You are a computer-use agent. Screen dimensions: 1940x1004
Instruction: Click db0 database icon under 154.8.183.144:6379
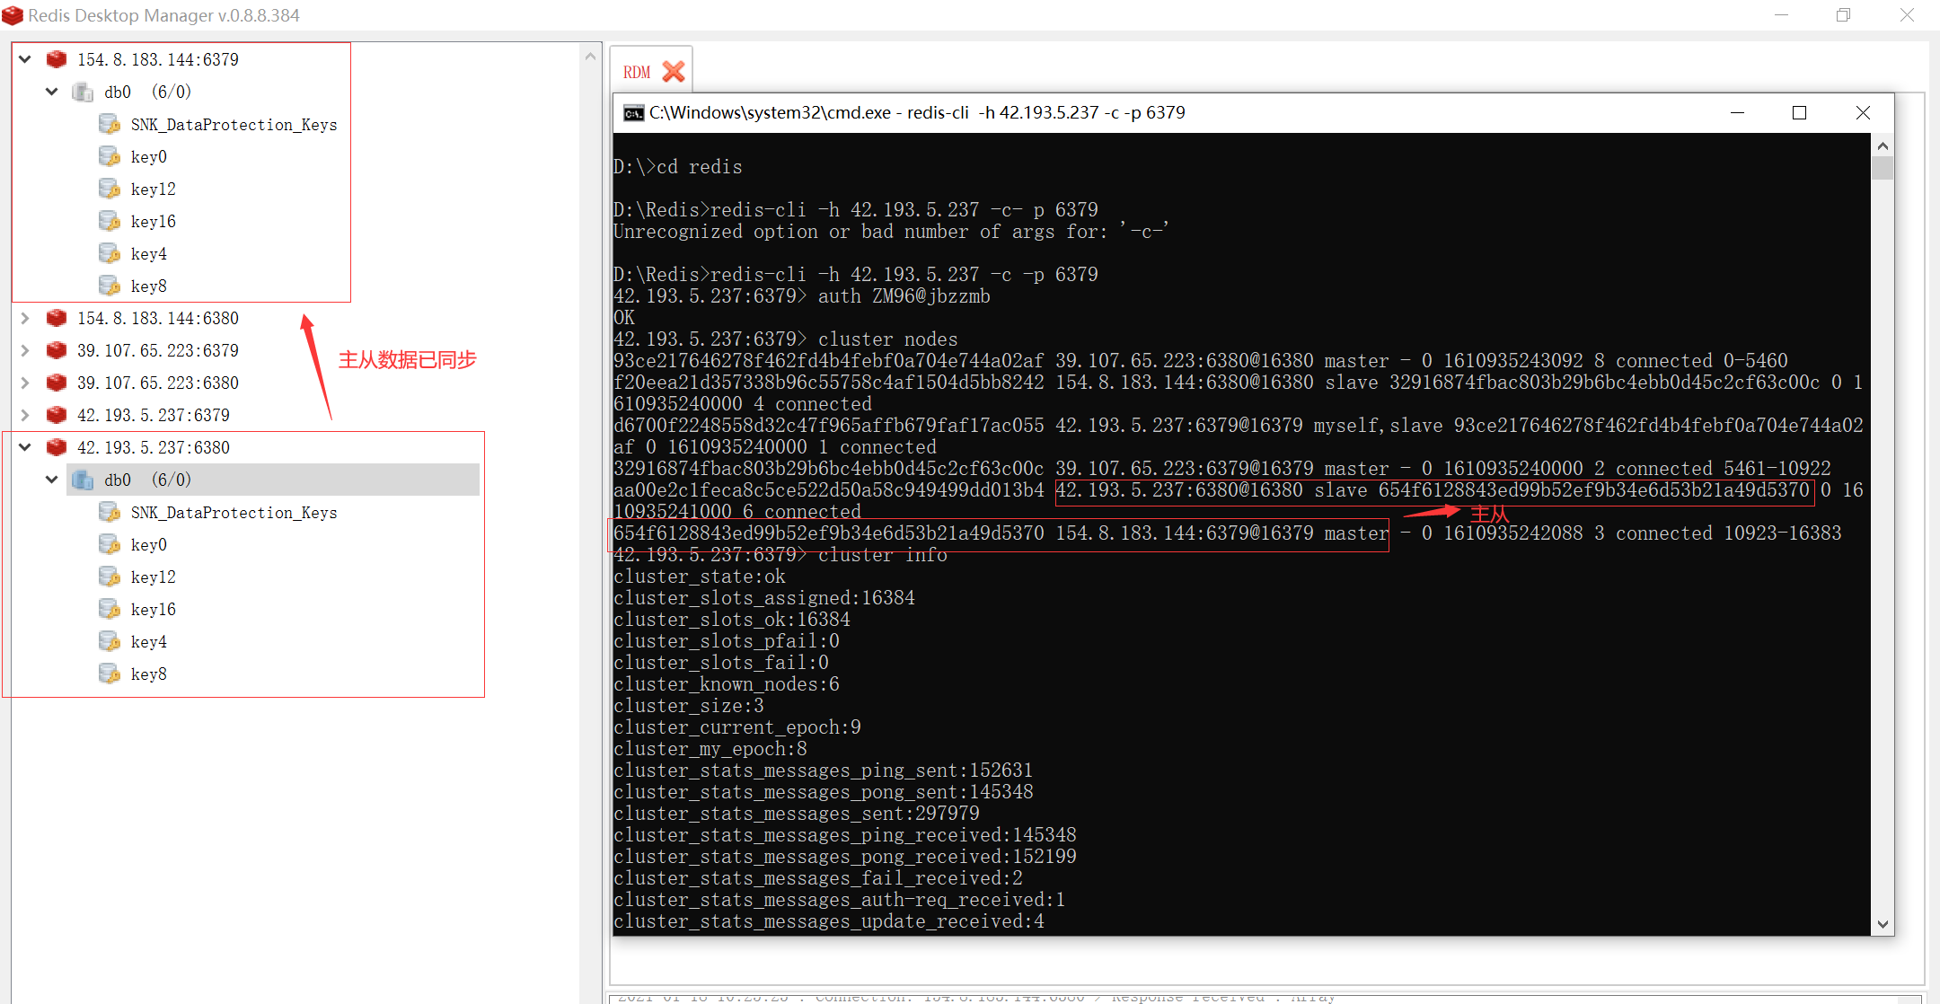83,92
